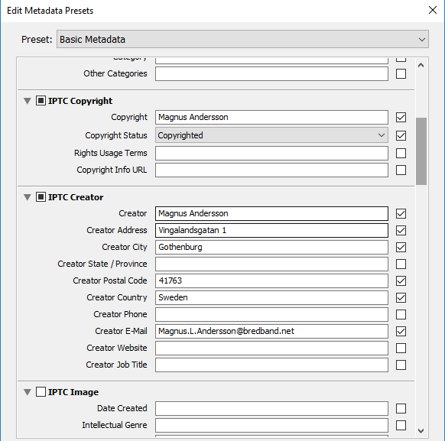This screenshot has height=441, width=445.
Task: Click the IPTC Copyright section heading
Action: click(80, 101)
